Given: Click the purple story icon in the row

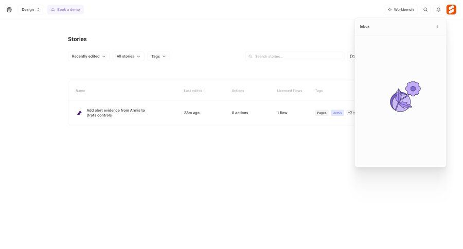Looking at the screenshot, I should pos(79,113).
